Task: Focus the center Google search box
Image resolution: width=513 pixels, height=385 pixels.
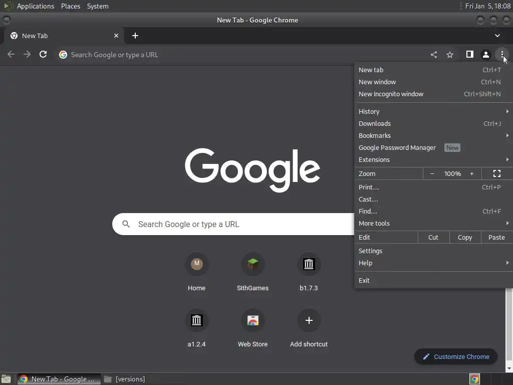Action: tap(233, 224)
